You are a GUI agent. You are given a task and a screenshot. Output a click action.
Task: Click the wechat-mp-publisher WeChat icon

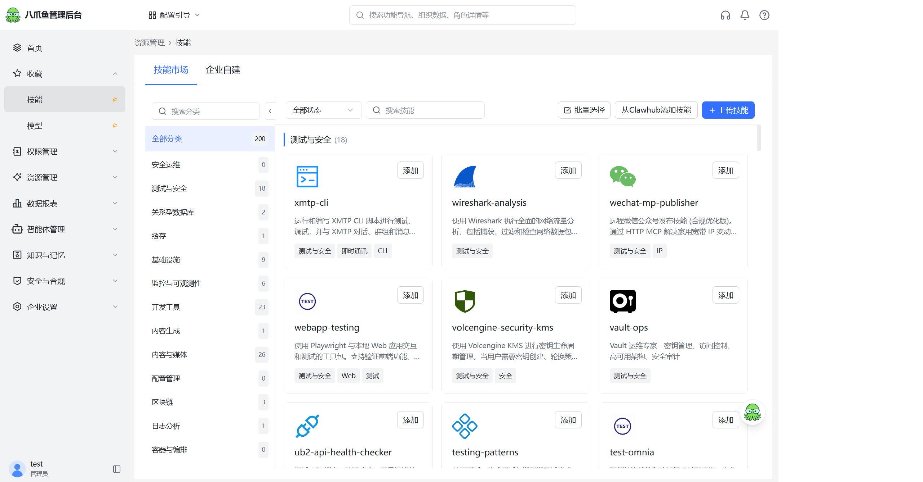pyautogui.click(x=623, y=177)
